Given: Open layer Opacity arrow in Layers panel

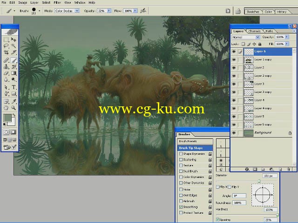Looking at the screenshot, I should 287,37.
